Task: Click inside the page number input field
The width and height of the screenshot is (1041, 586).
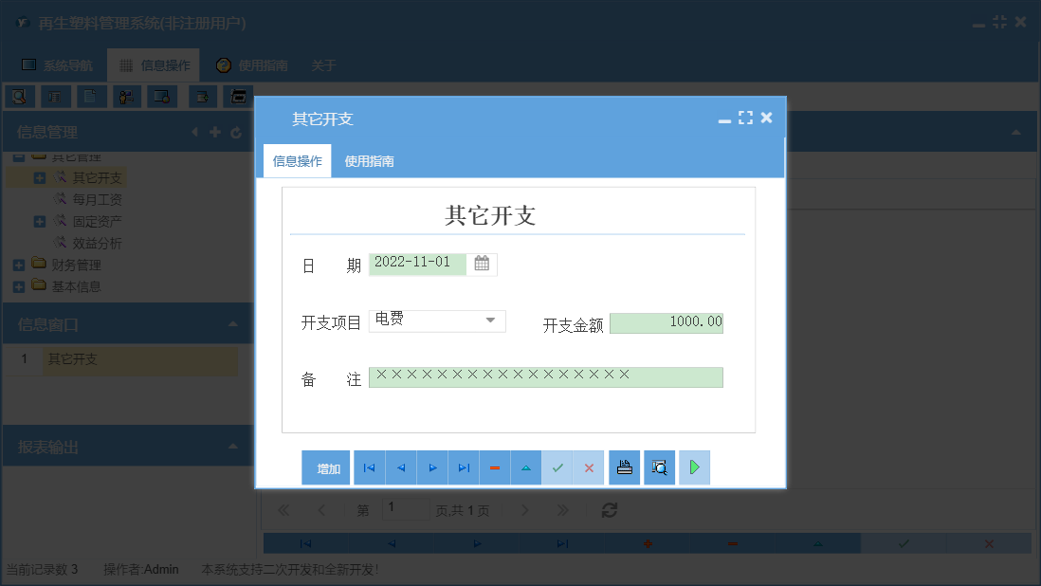Action: tap(405, 509)
